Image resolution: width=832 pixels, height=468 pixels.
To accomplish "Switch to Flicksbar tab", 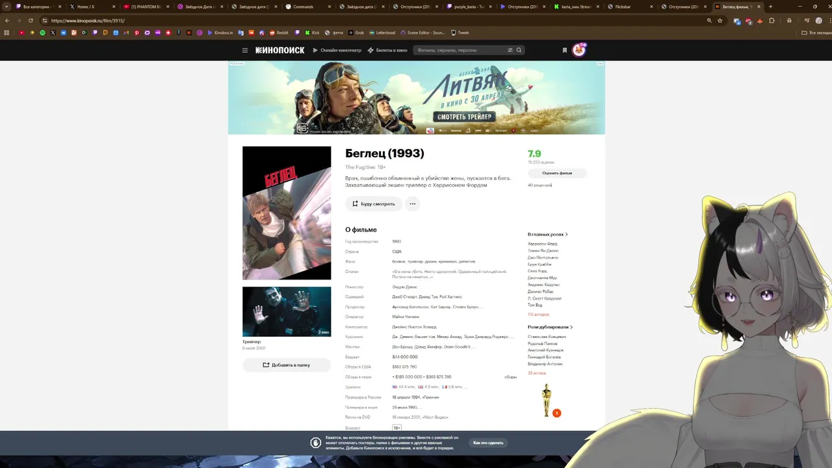I will point(627,6).
